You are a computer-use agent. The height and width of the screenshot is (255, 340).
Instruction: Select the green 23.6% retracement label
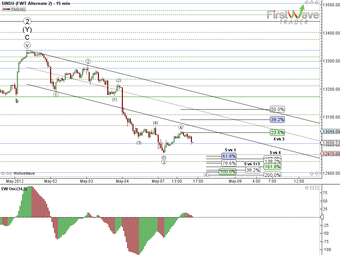tap(277, 132)
